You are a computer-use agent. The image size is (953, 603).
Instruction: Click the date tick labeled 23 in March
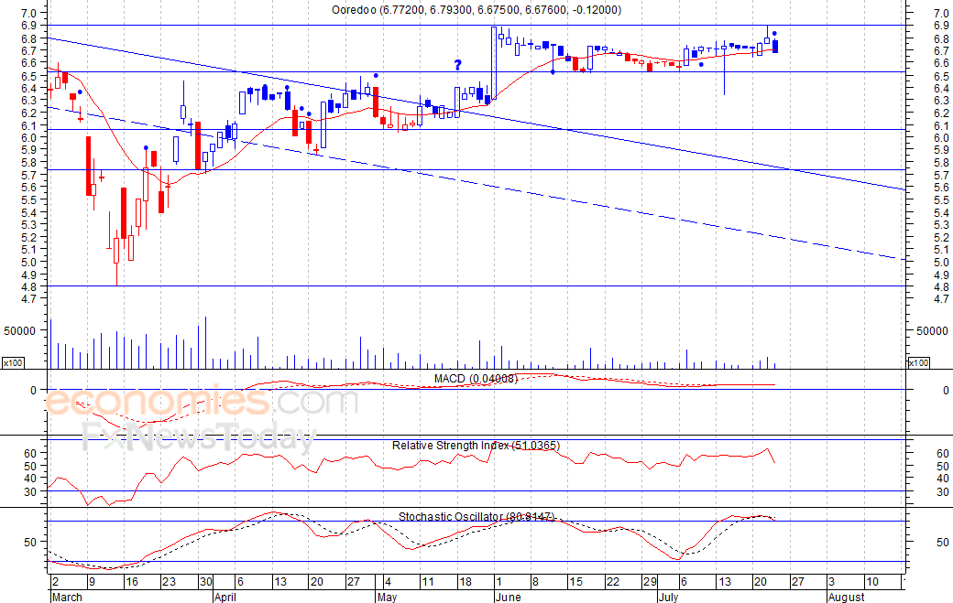169,582
